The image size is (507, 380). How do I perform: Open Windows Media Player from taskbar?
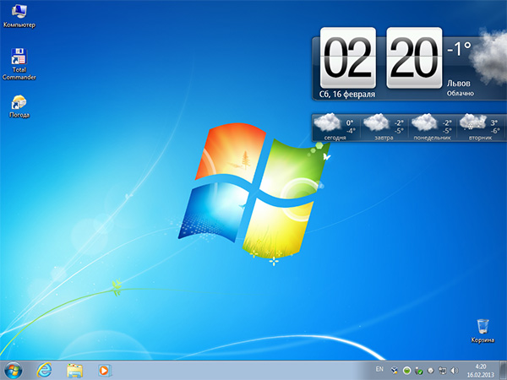103,370
